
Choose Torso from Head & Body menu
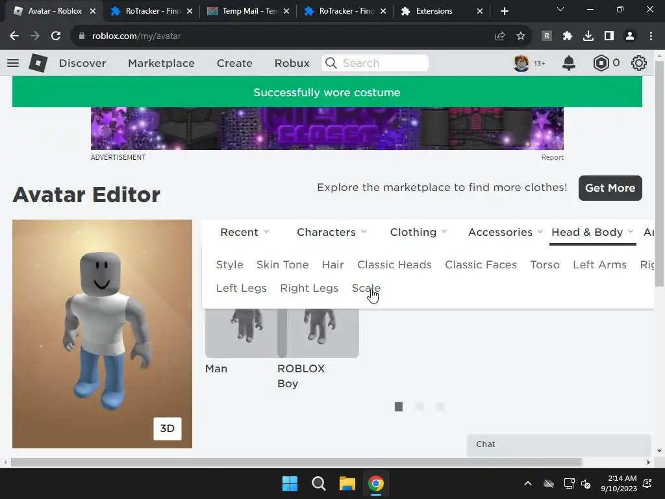click(545, 265)
